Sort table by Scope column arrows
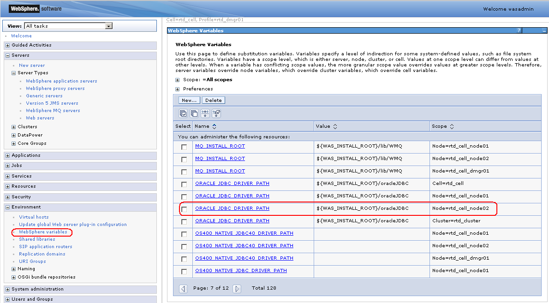Viewport: 549px width, 303px height. 452,126
